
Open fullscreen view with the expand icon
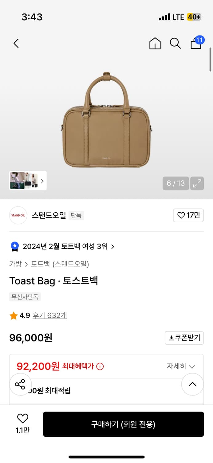(x=197, y=183)
